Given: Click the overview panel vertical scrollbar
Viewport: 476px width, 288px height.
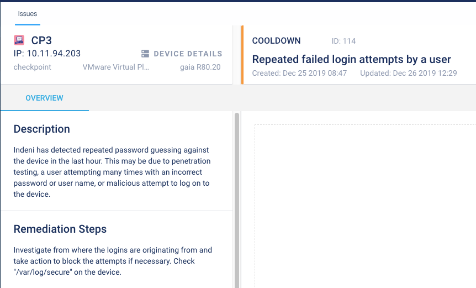Looking at the screenshot, I should pos(237,199).
